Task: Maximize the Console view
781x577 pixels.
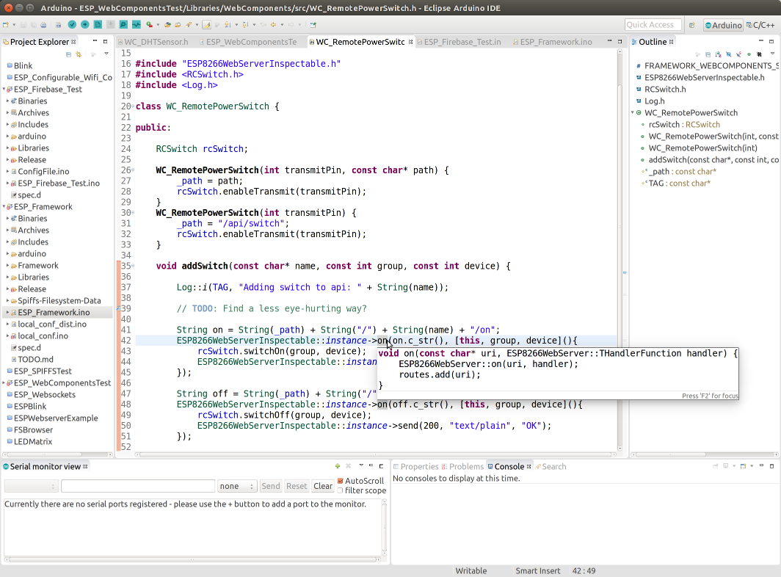Action: [x=772, y=466]
